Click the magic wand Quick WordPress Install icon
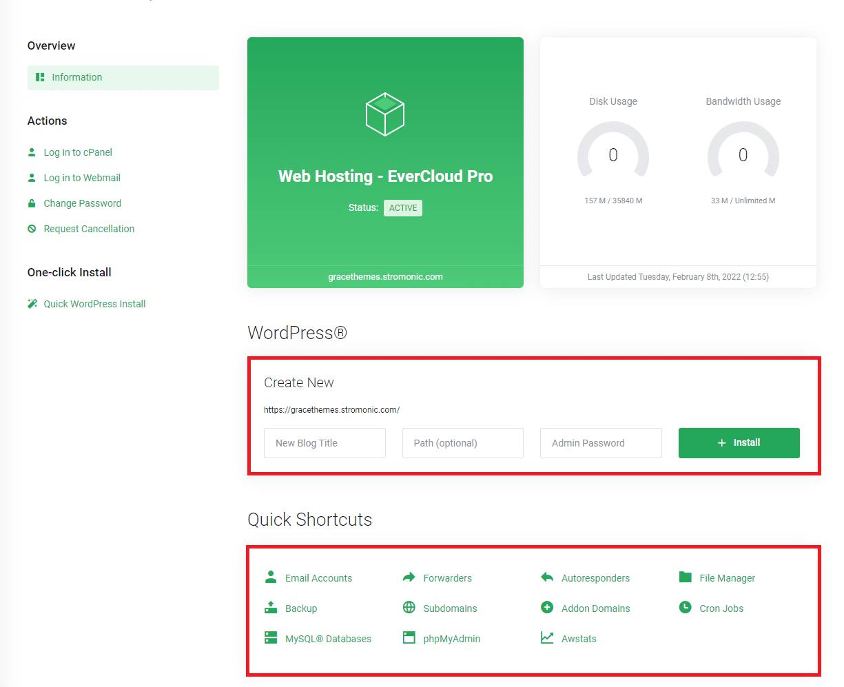Screen dimensions: 844x687 32,304
